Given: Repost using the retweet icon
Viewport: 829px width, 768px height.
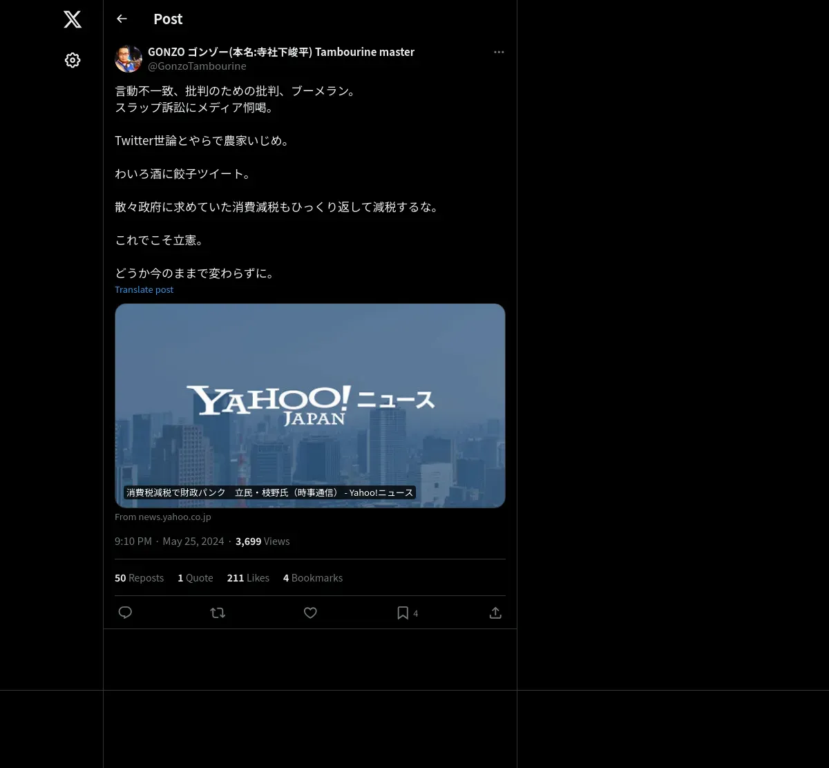Looking at the screenshot, I should [x=218, y=613].
